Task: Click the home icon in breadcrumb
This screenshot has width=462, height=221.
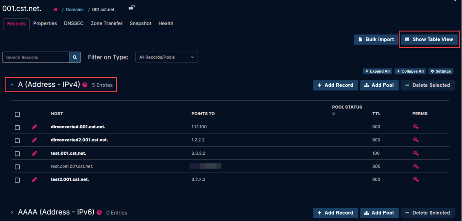Action: point(55,9)
